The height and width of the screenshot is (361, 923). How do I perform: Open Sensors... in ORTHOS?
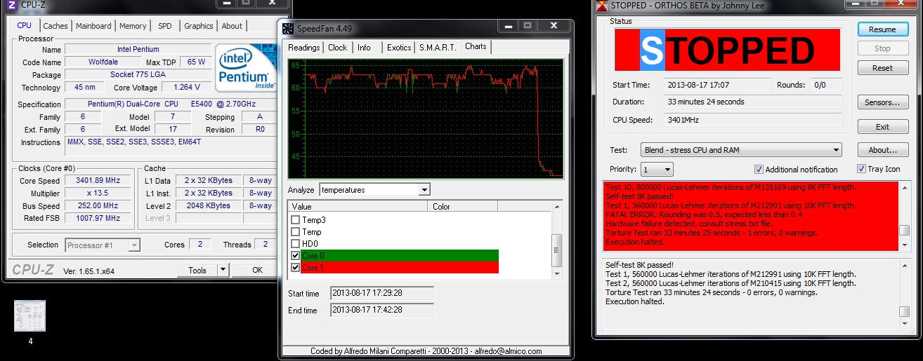tap(882, 102)
